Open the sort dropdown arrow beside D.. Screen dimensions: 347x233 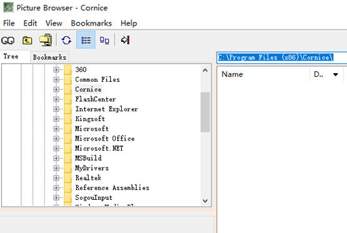coord(336,74)
